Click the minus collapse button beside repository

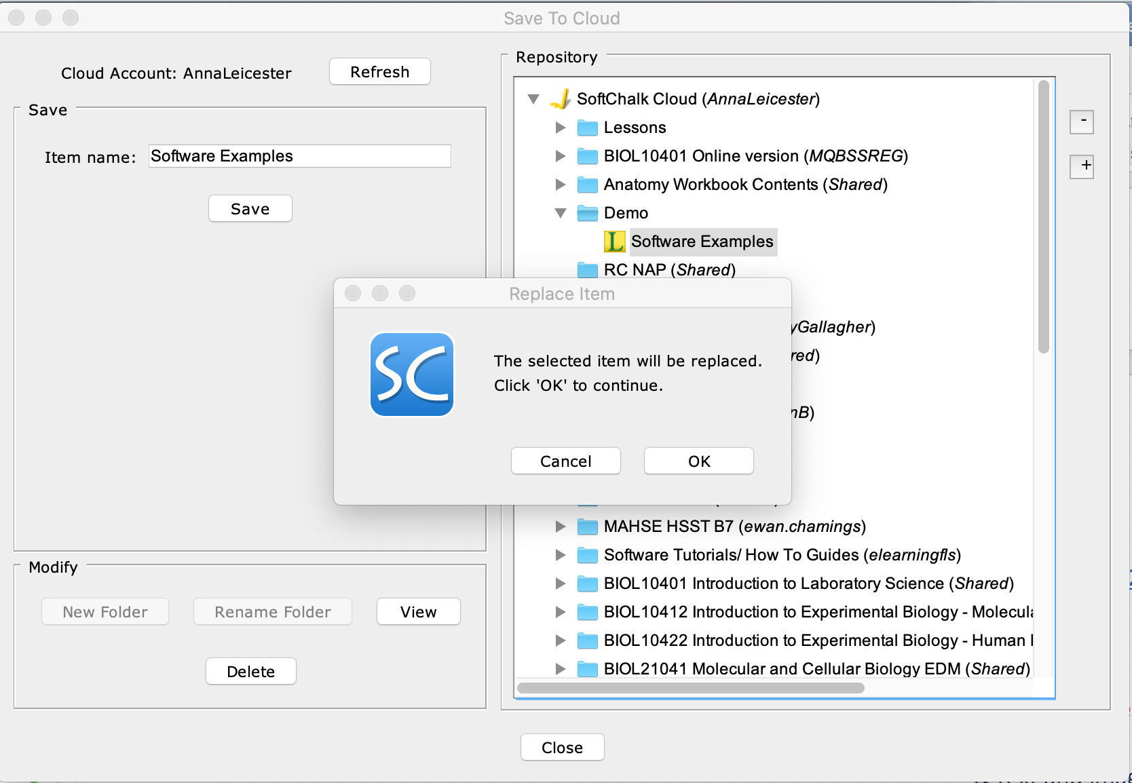point(1082,122)
